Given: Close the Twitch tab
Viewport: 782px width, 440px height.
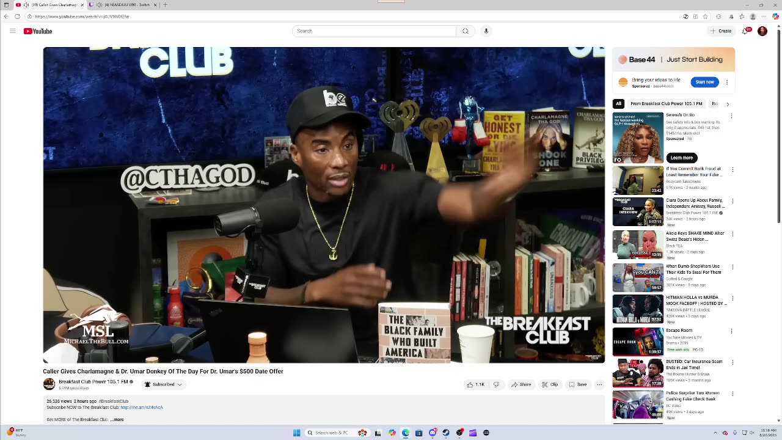Looking at the screenshot, I should 155,5.
